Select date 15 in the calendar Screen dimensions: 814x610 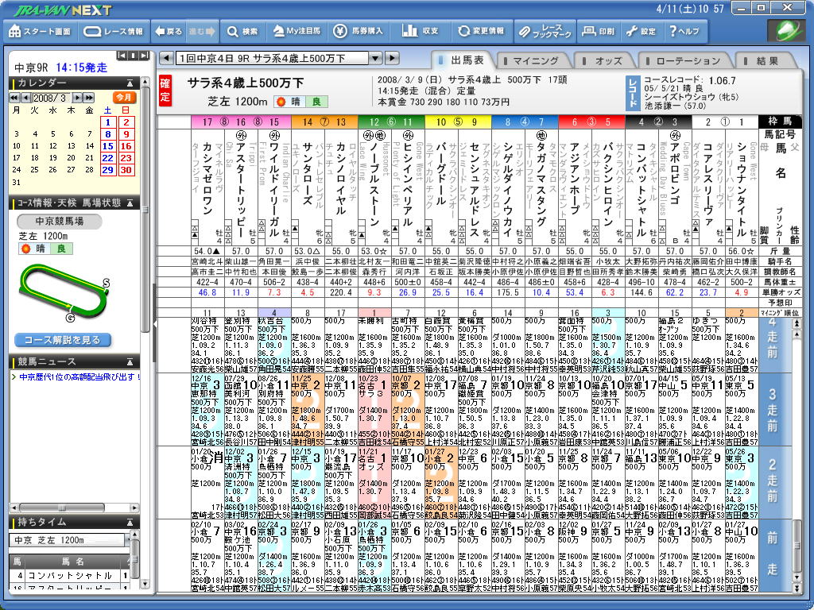(x=107, y=147)
